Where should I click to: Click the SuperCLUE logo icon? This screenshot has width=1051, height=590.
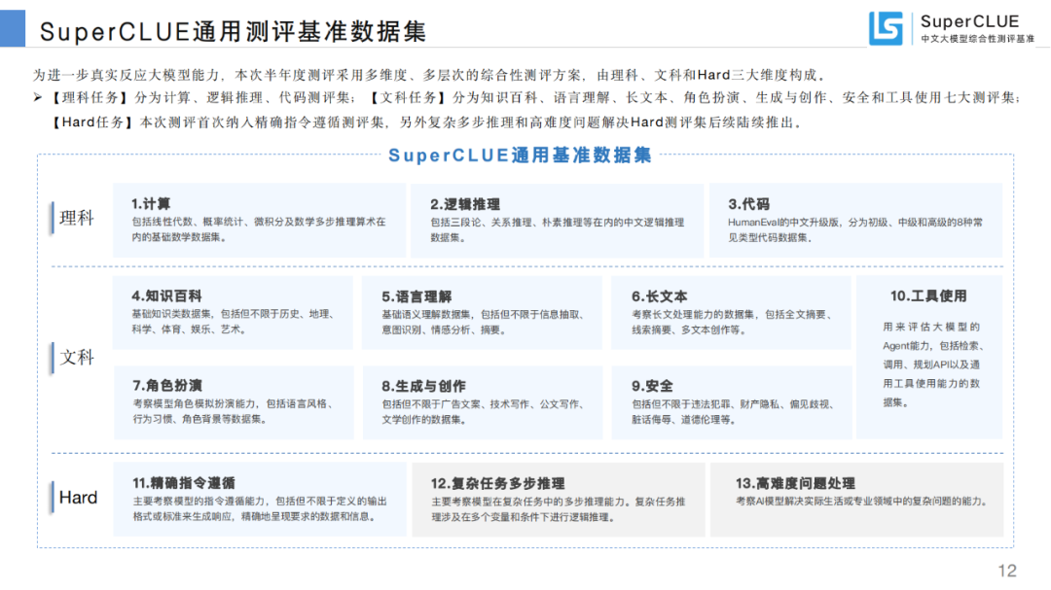tap(886, 28)
